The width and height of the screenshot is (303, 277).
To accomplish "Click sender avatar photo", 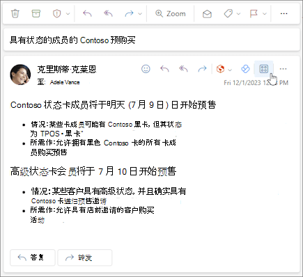I will click(20, 74).
